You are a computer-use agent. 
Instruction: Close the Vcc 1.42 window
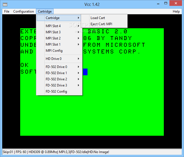pyautogui.click(x=176, y=3)
